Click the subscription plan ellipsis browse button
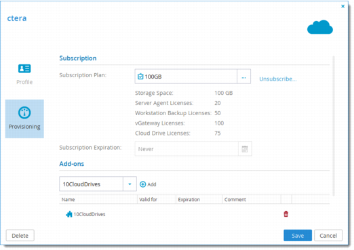The height and width of the screenshot is (250, 354). coord(243,77)
